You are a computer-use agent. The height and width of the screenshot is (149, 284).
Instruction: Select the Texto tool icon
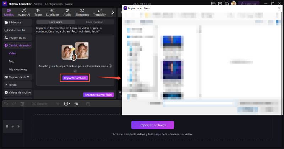click(x=38, y=12)
